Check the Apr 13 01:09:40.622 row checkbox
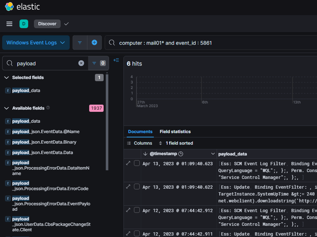Viewport: 317px width, 237px height. 137,187
